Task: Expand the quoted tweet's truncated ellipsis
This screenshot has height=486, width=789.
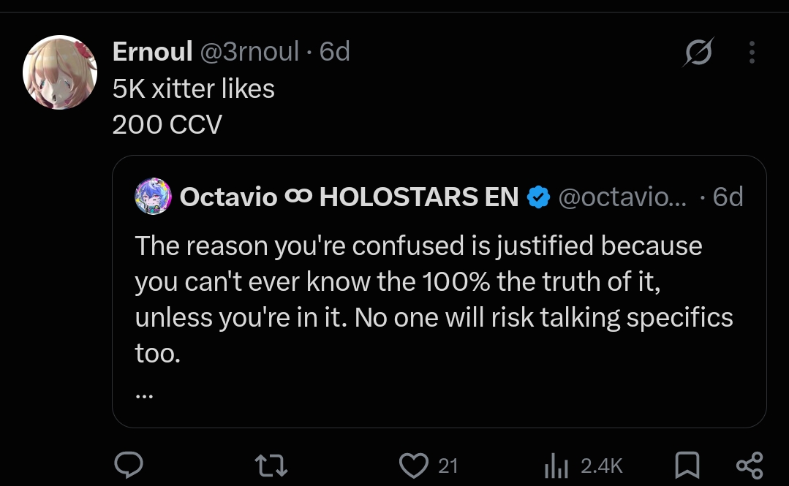Action: [144, 396]
